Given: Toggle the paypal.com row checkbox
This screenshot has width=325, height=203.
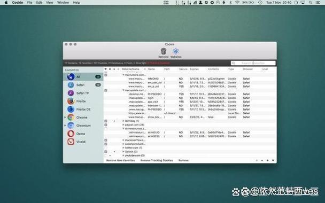Looking at the screenshot, I should click(x=106, y=125).
